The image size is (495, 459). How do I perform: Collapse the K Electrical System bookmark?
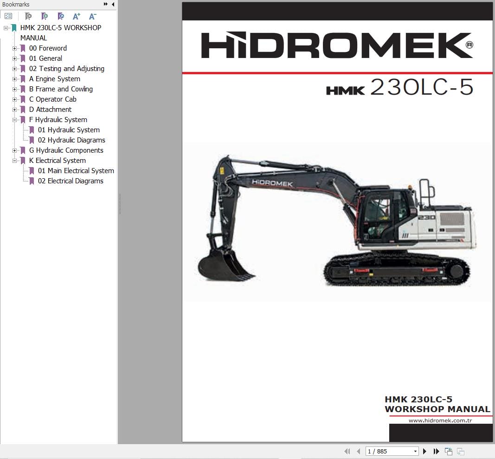15,161
